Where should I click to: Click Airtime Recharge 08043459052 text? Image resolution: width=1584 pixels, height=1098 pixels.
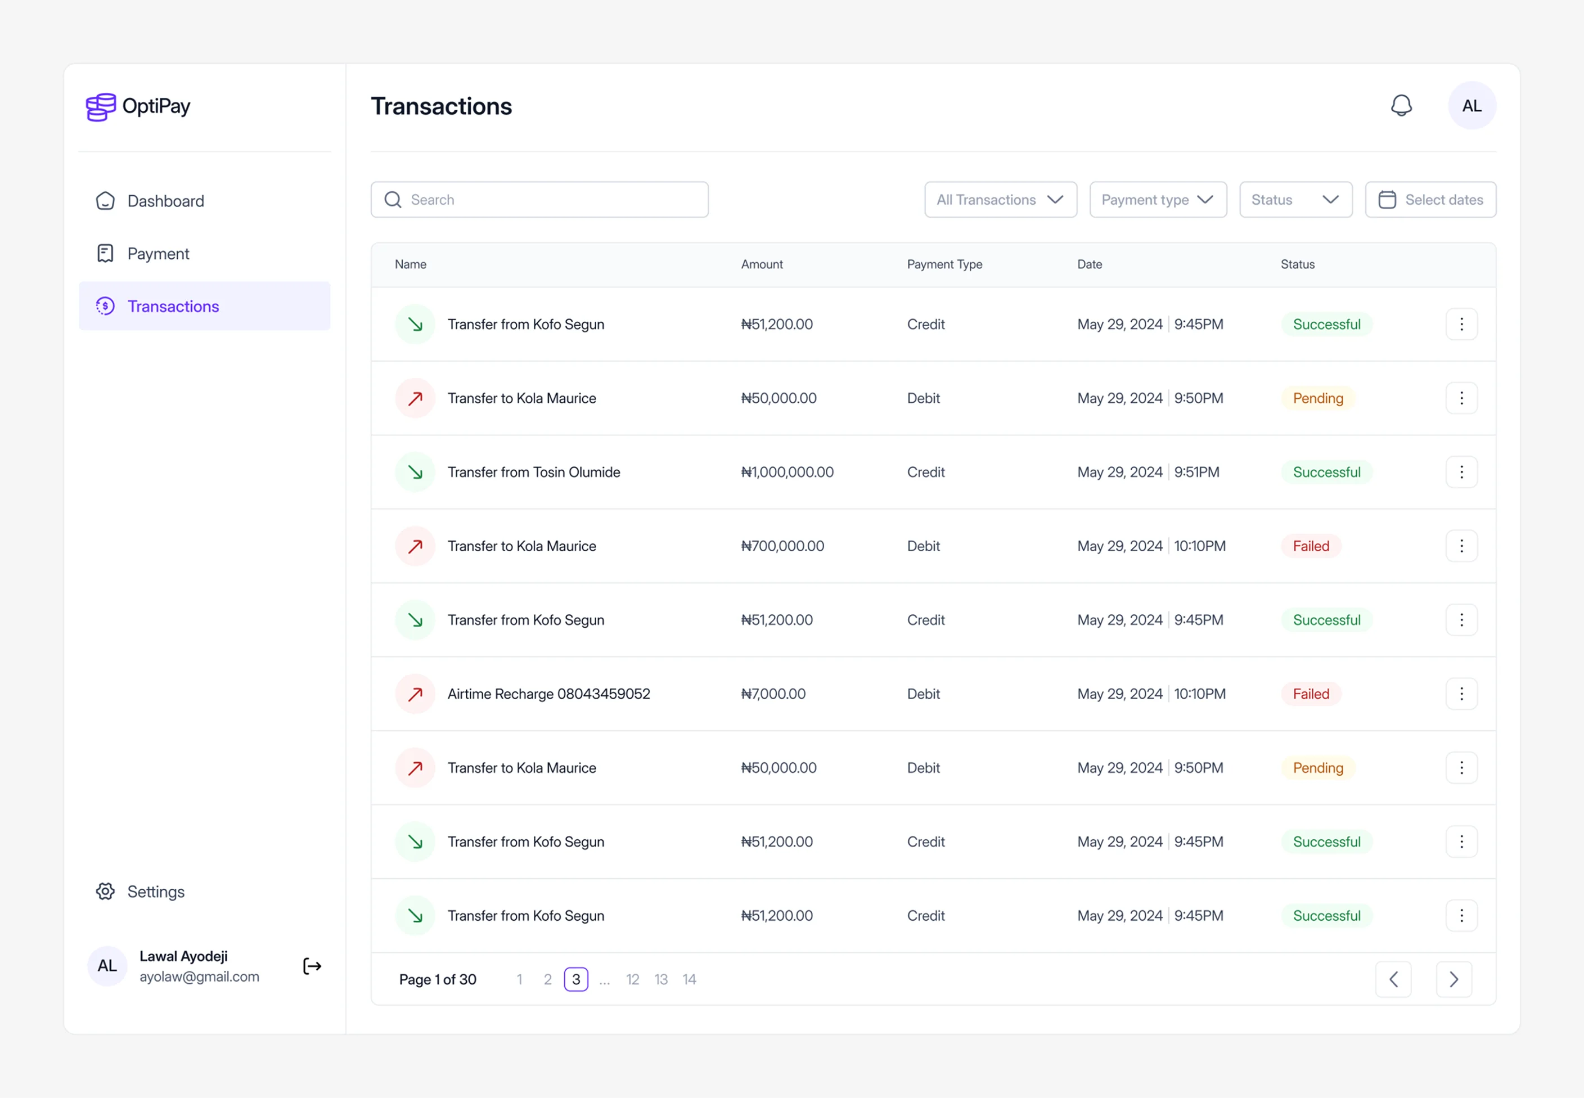coord(549,694)
